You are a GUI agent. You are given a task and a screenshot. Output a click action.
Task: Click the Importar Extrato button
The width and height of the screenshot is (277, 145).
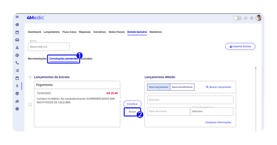click(x=240, y=46)
